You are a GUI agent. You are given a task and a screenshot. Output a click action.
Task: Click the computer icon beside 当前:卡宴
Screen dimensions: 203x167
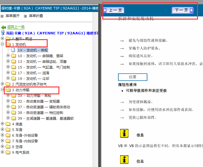point(3,33)
